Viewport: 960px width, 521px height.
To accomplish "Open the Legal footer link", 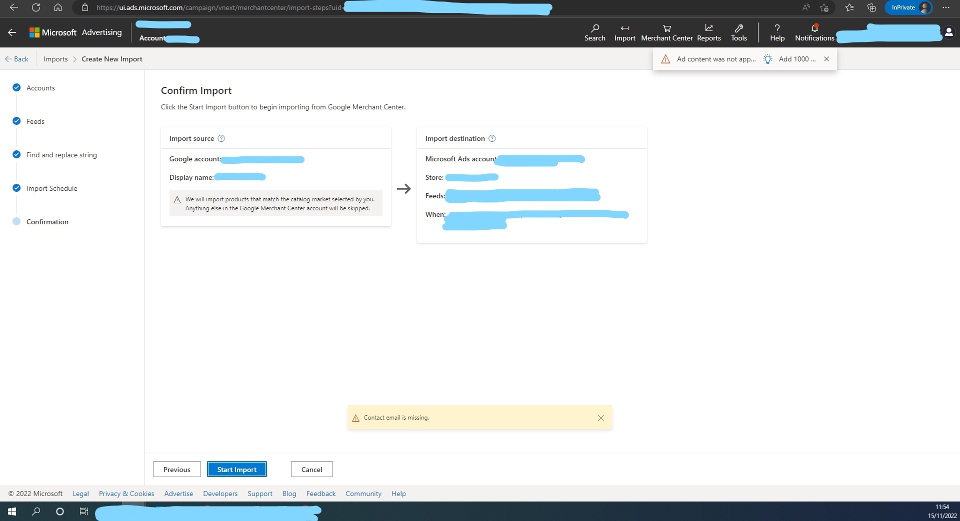I will (x=80, y=494).
